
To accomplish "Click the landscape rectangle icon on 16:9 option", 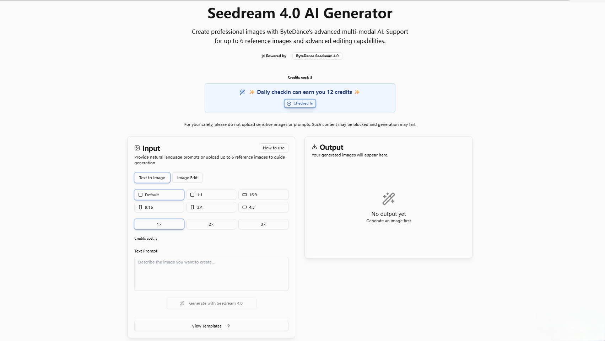I will 244,195.
